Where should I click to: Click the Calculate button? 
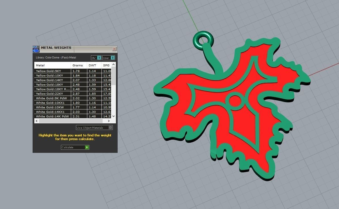click(75, 147)
